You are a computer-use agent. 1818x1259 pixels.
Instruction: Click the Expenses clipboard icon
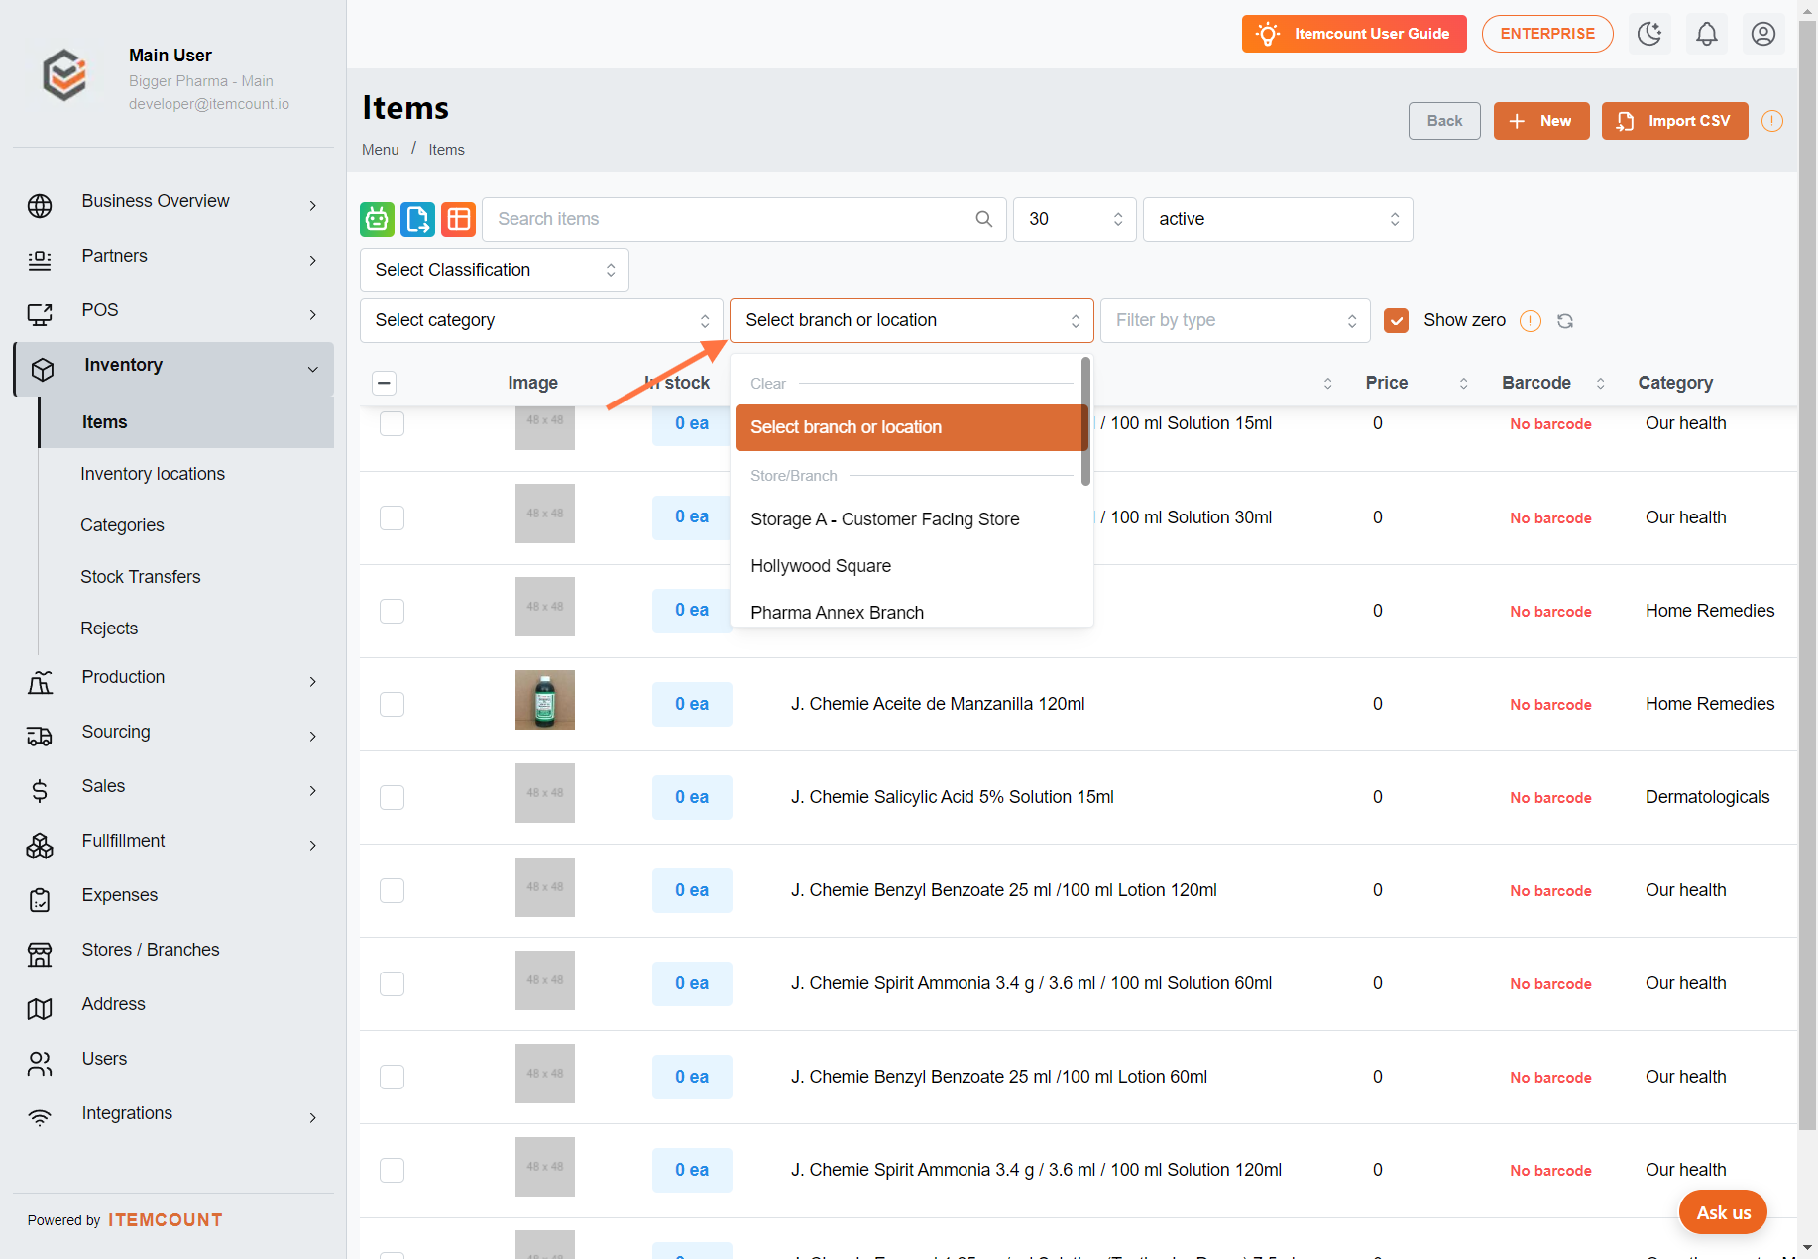pyautogui.click(x=40, y=900)
